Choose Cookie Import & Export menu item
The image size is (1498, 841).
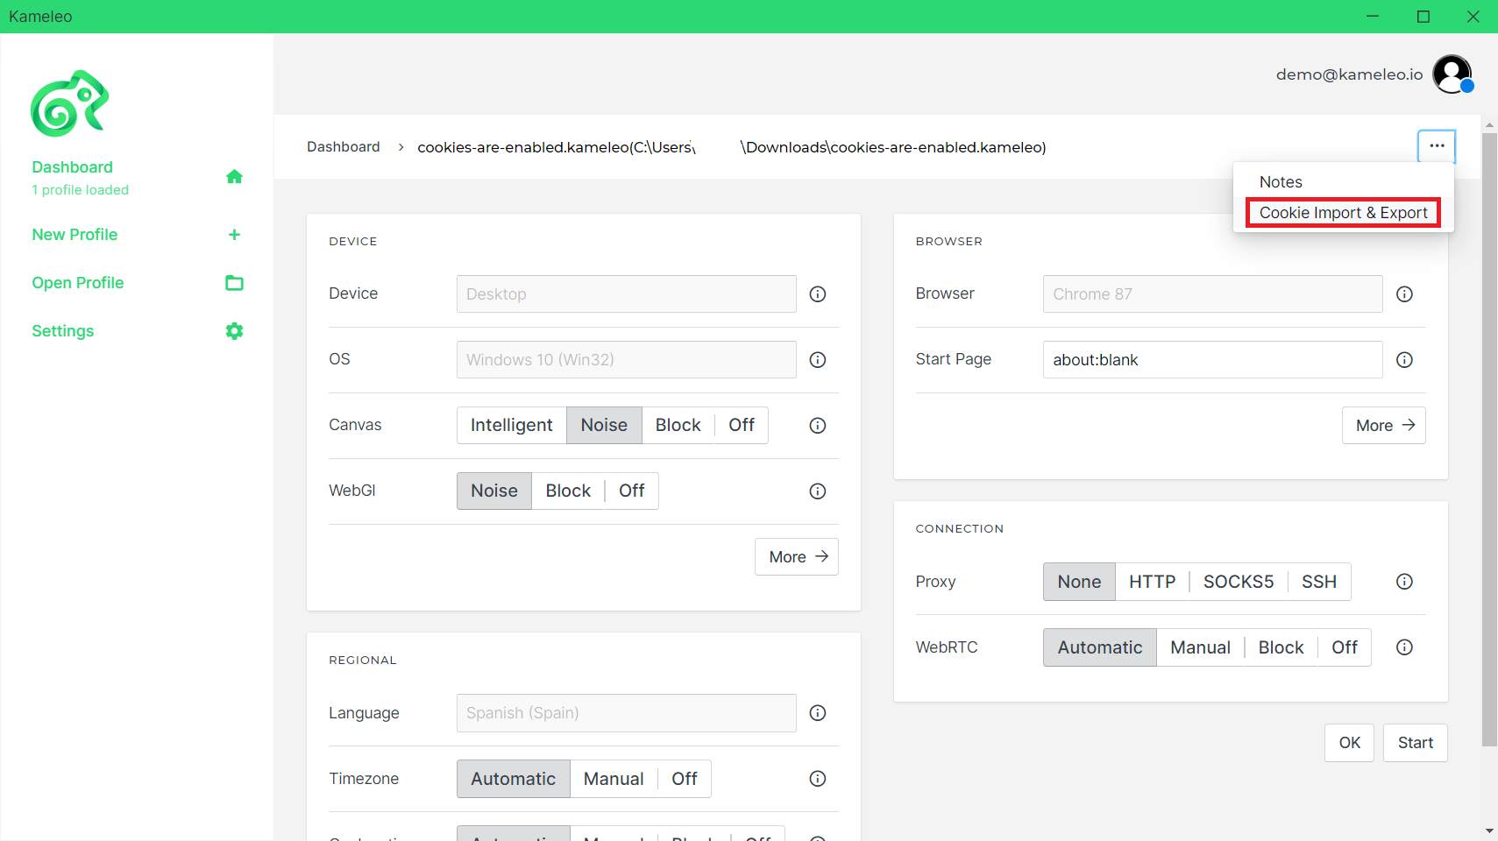[x=1344, y=213]
